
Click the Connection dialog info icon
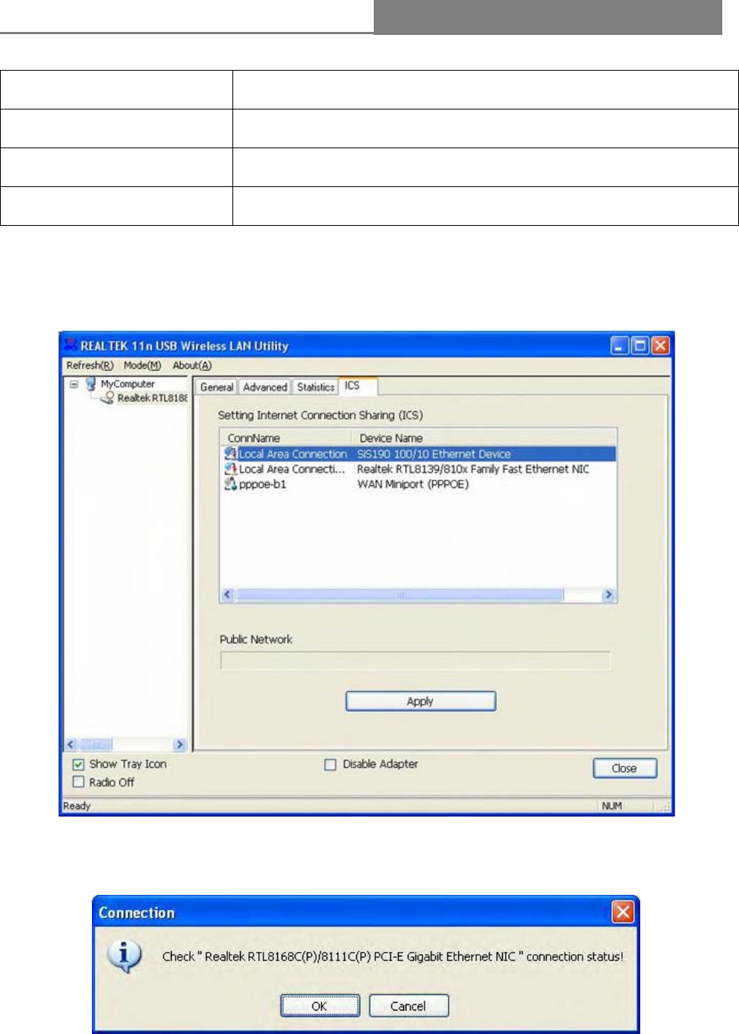click(x=125, y=956)
